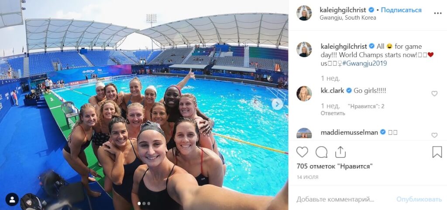This screenshot has width=447, height=210.
Task: Open the three-dot post options menu
Action: [437, 13]
